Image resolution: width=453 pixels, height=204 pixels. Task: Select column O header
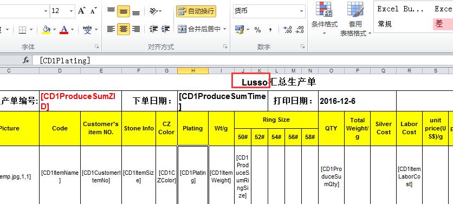point(331,71)
